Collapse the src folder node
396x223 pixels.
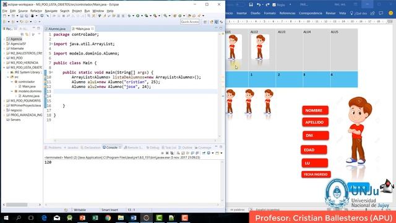pyautogui.click(x=8, y=77)
